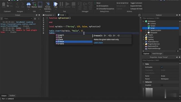Click the Play test icon
The image size is (181, 102).
click(56, 4)
